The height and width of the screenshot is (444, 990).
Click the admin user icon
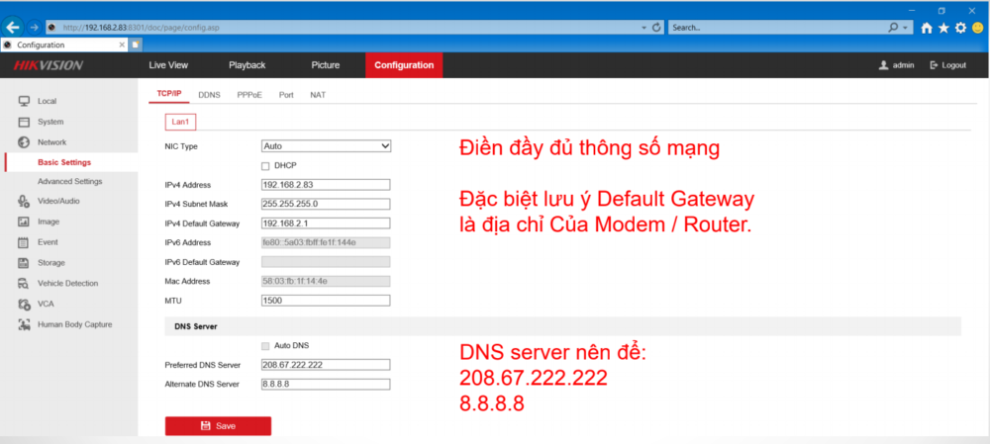(883, 65)
